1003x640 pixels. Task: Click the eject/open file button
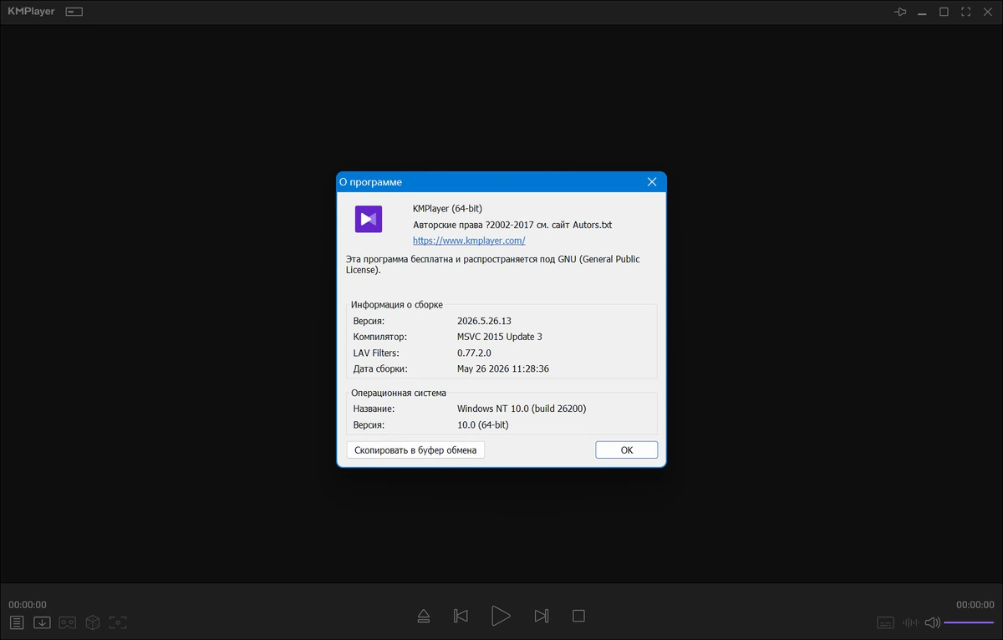click(423, 616)
